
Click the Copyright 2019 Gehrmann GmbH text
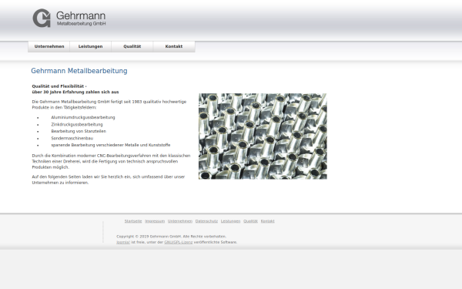(x=171, y=237)
